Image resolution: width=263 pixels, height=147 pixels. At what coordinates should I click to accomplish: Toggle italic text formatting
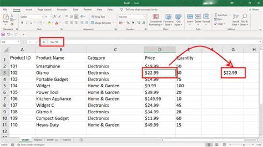pyautogui.click(x=27, y=23)
